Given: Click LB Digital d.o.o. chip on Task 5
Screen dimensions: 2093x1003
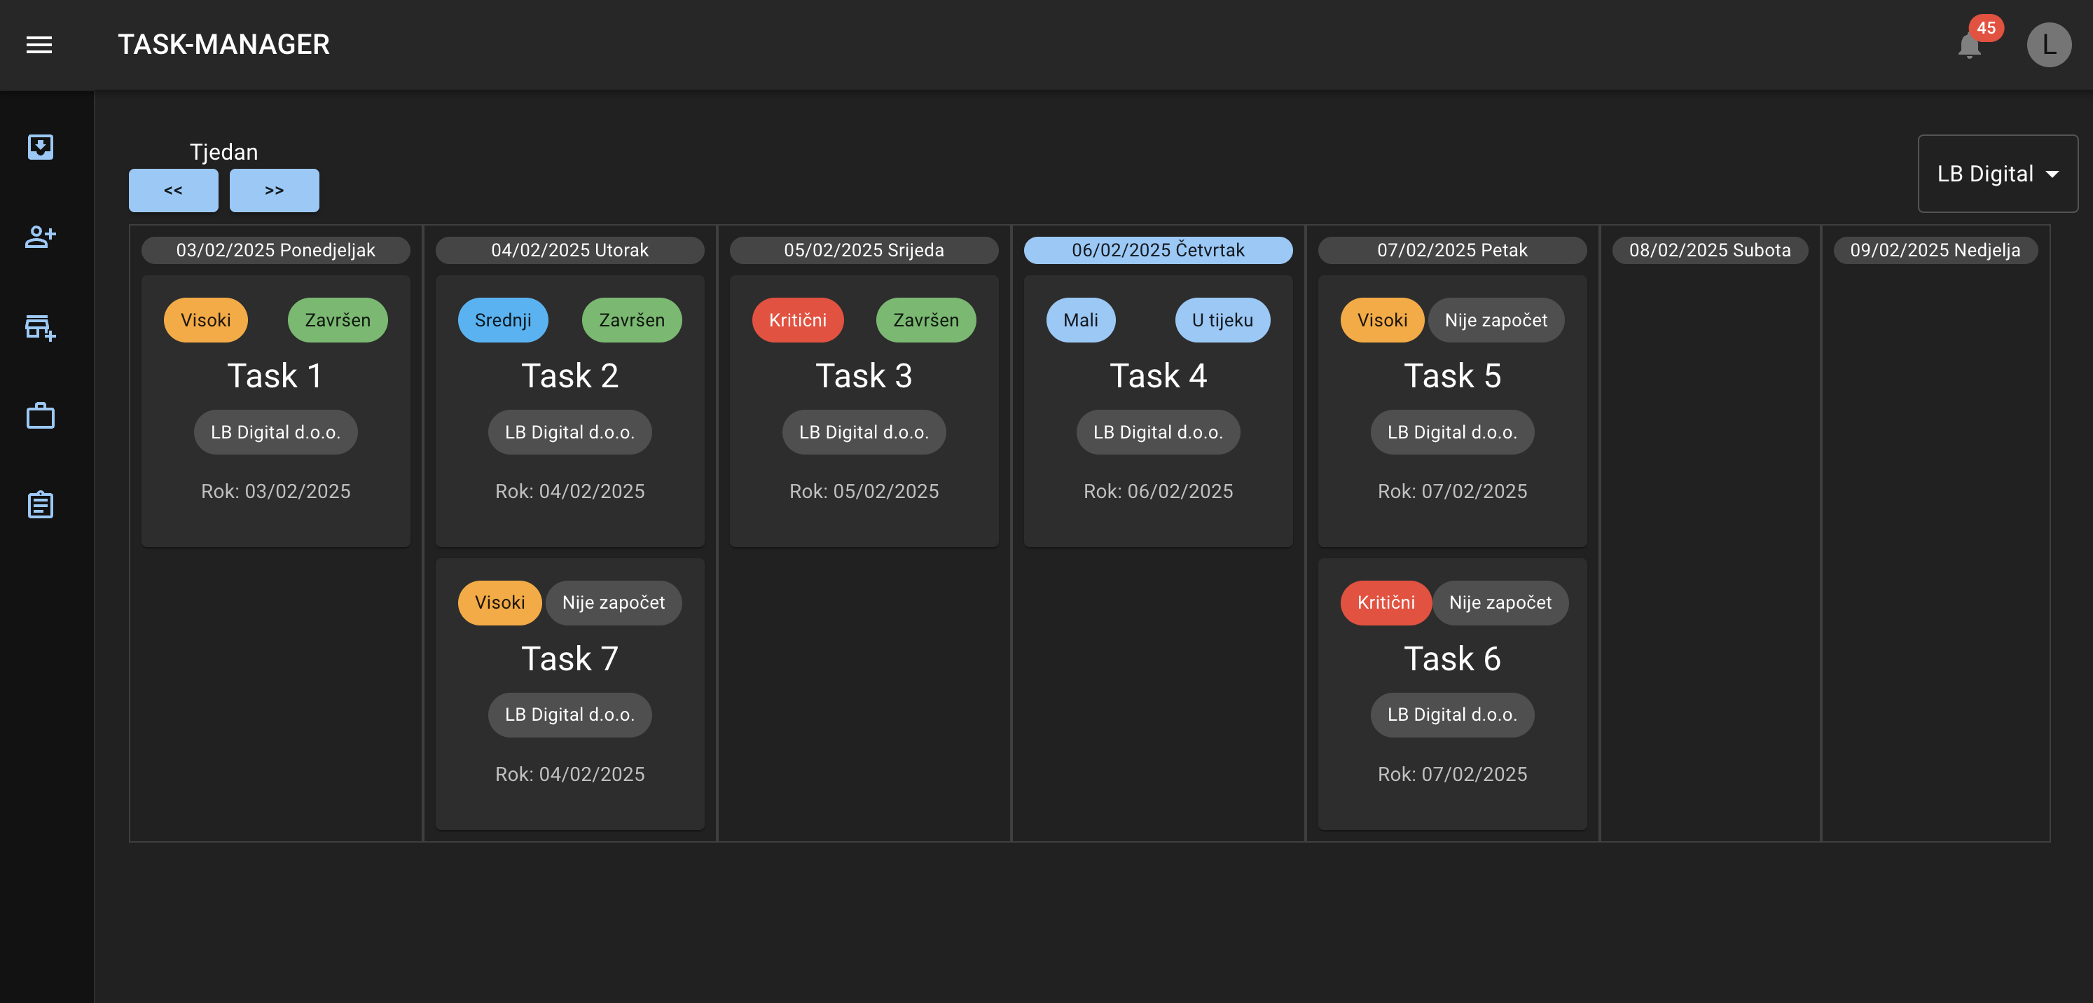Looking at the screenshot, I should [1452, 432].
